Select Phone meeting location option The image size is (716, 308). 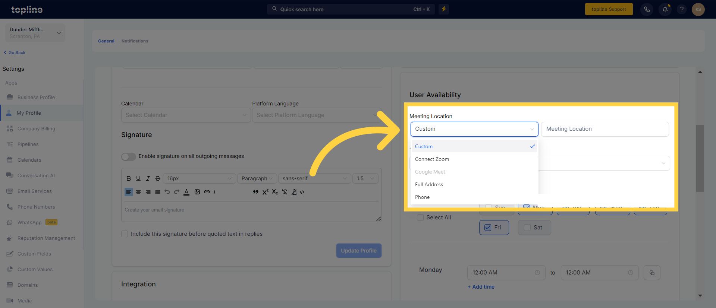[474, 197]
